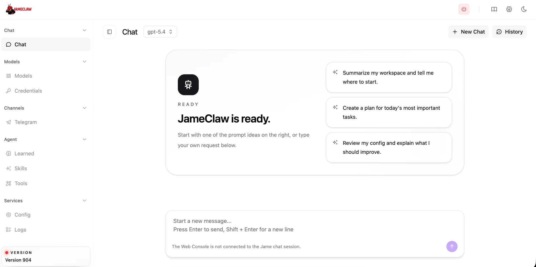Open the Skills page
The width and height of the screenshot is (536, 267).
click(x=46, y=169)
